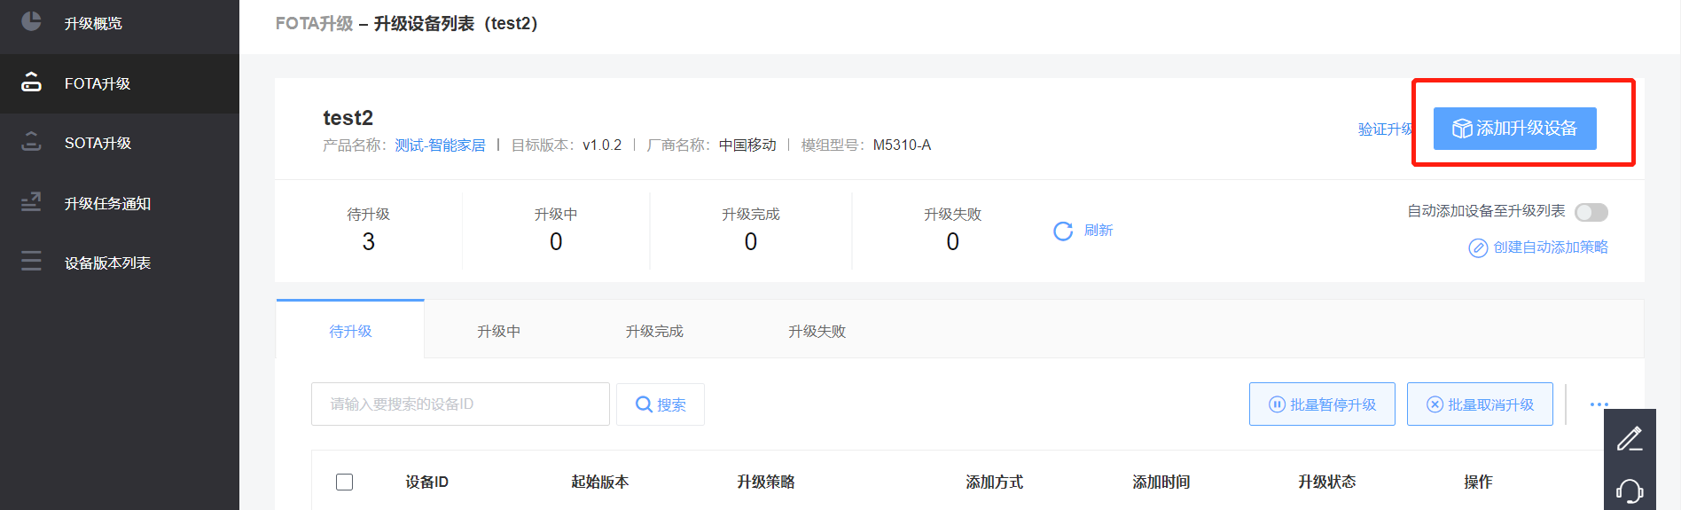Click the SOTA升级 sidebar icon
This screenshot has width=1681, height=510.
(31, 141)
